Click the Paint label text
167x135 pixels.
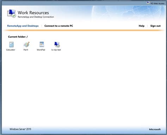tap(26, 50)
